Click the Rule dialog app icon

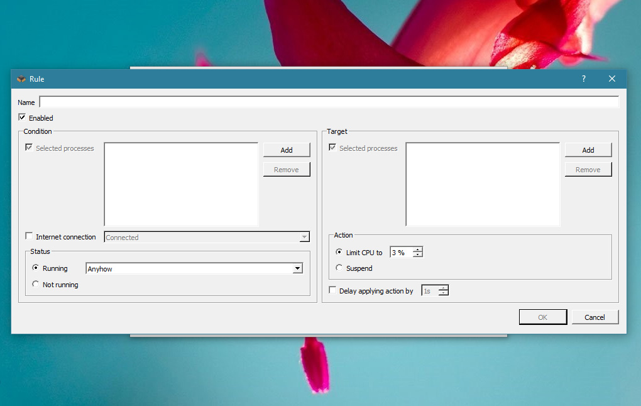click(21, 79)
